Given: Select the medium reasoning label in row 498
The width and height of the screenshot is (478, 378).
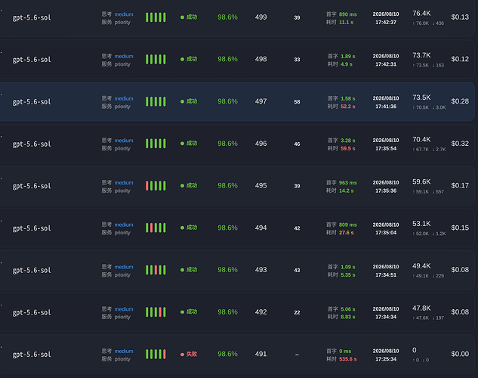Looking at the screenshot, I should pyautogui.click(x=124, y=56).
